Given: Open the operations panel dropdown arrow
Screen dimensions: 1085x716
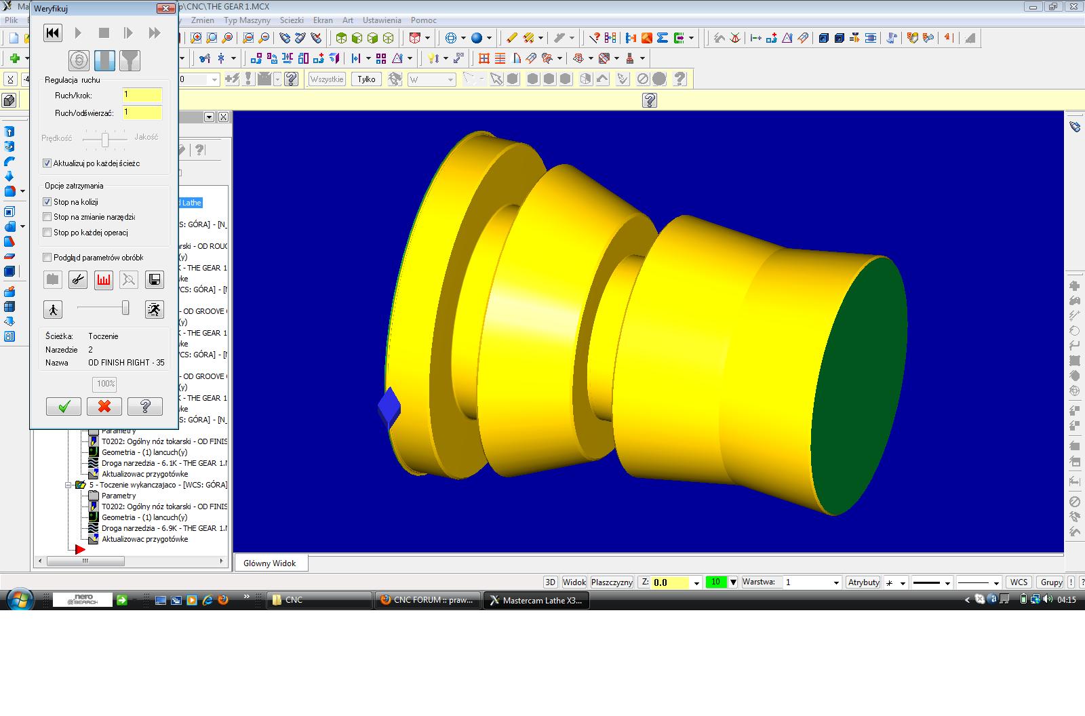Looking at the screenshot, I should pyautogui.click(x=209, y=117).
